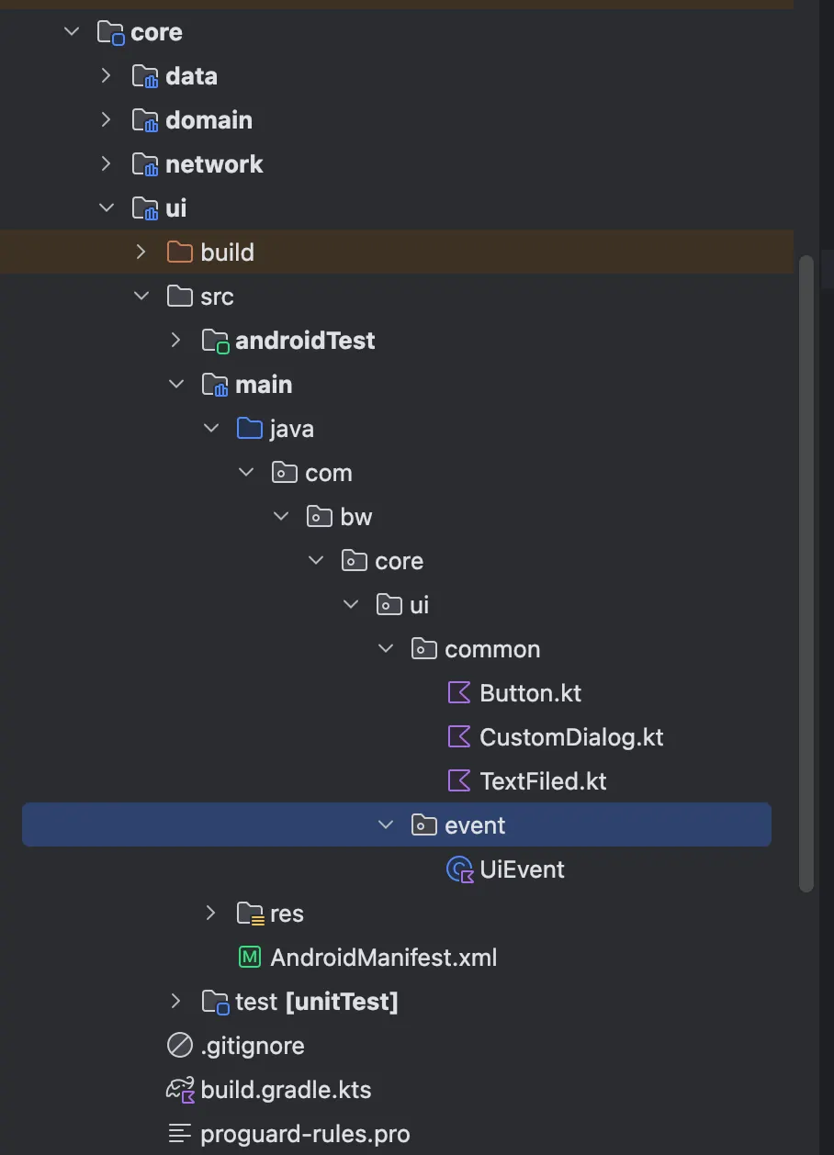The height and width of the screenshot is (1155, 834).
Task: Expand the network module
Action: click(107, 163)
